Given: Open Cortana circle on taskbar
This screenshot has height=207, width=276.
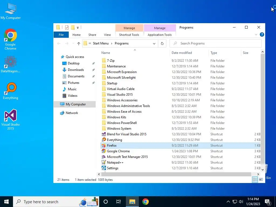Looking at the screenshot, I should (x=105, y=202).
